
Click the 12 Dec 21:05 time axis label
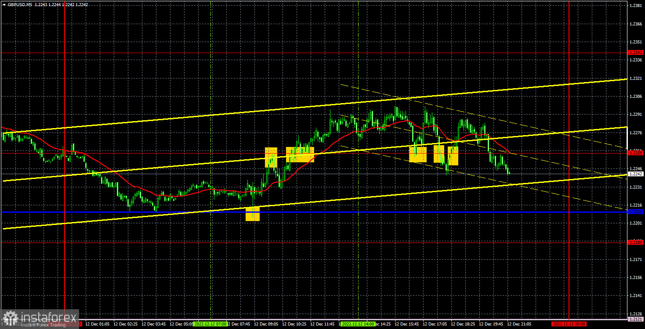coord(518,324)
